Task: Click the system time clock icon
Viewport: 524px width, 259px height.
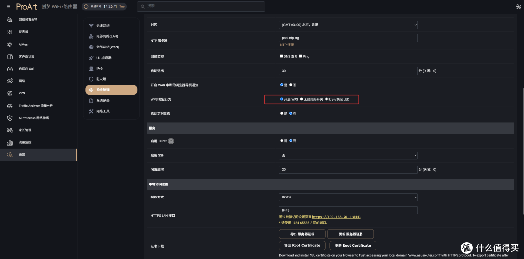Action: coord(86,6)
